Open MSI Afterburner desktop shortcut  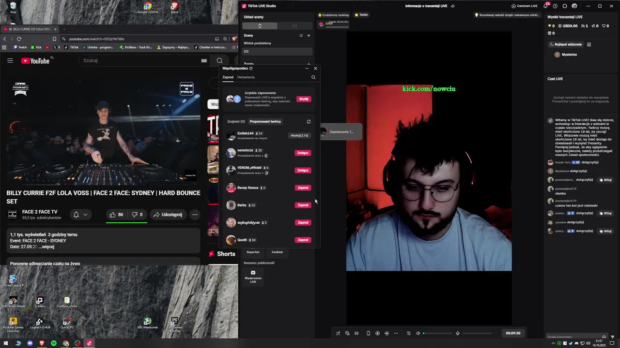coord(148,323)
